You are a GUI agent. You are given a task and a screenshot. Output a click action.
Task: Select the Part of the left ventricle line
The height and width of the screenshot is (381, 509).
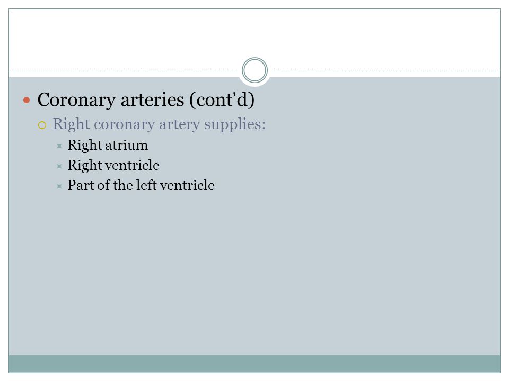coord(141,185)
